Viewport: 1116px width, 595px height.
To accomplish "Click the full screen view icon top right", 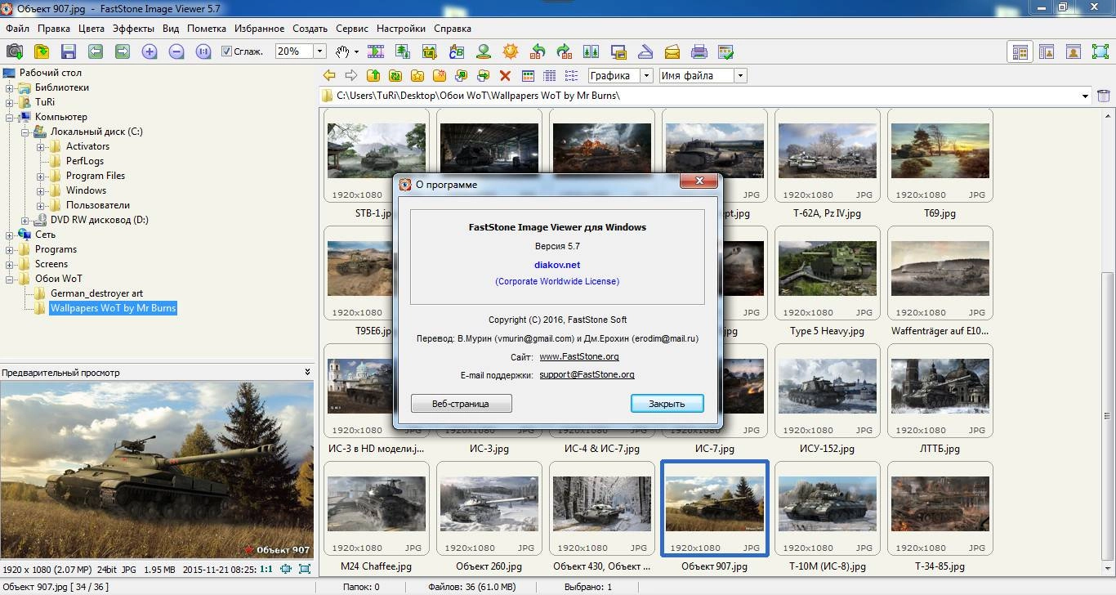I will coord(1100,51).
